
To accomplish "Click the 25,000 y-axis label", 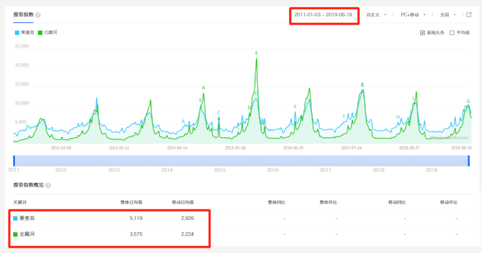I will (x=22, y=46).
